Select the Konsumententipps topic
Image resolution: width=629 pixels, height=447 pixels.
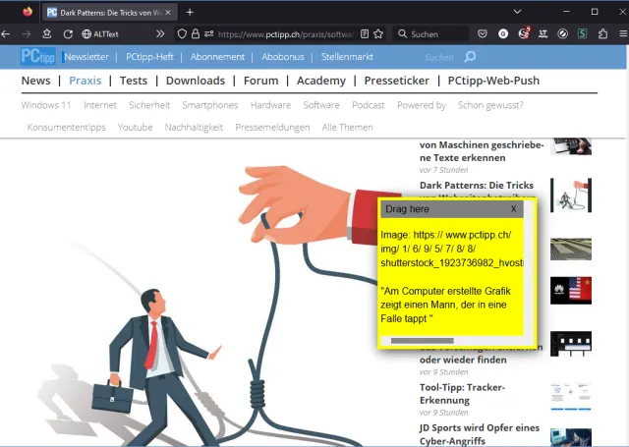pos(66,127)
